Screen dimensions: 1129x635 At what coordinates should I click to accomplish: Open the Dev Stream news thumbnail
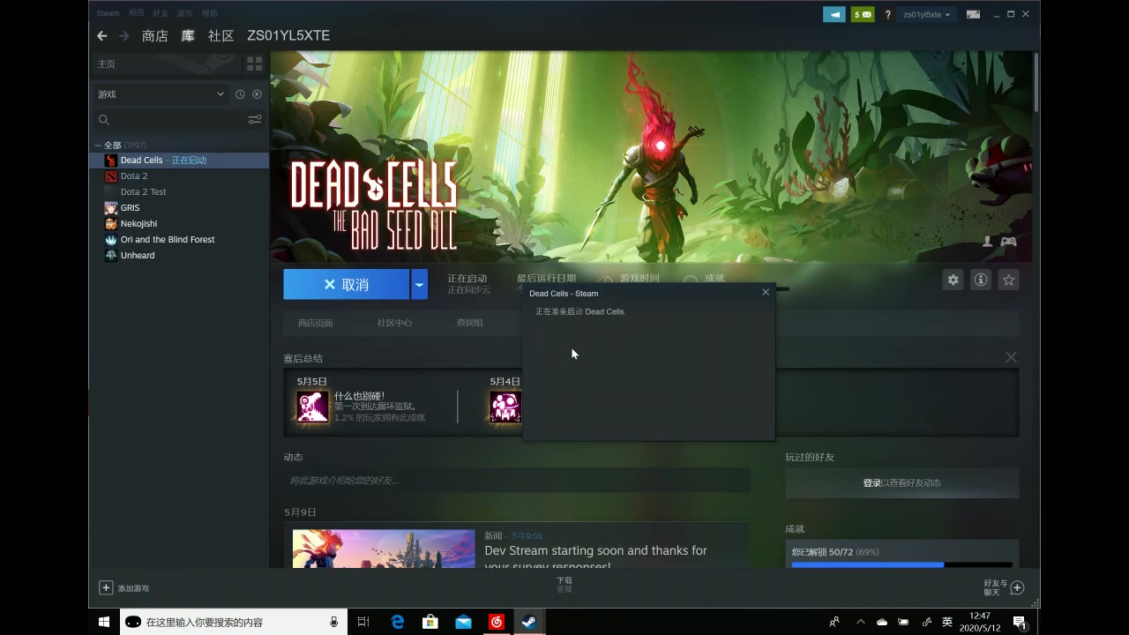click(384, 549)
